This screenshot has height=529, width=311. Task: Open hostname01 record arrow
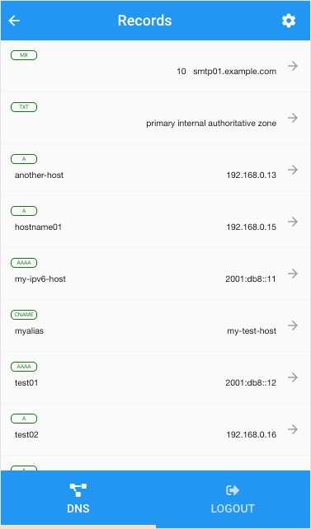pyautogui.click(x=293, y=222)
